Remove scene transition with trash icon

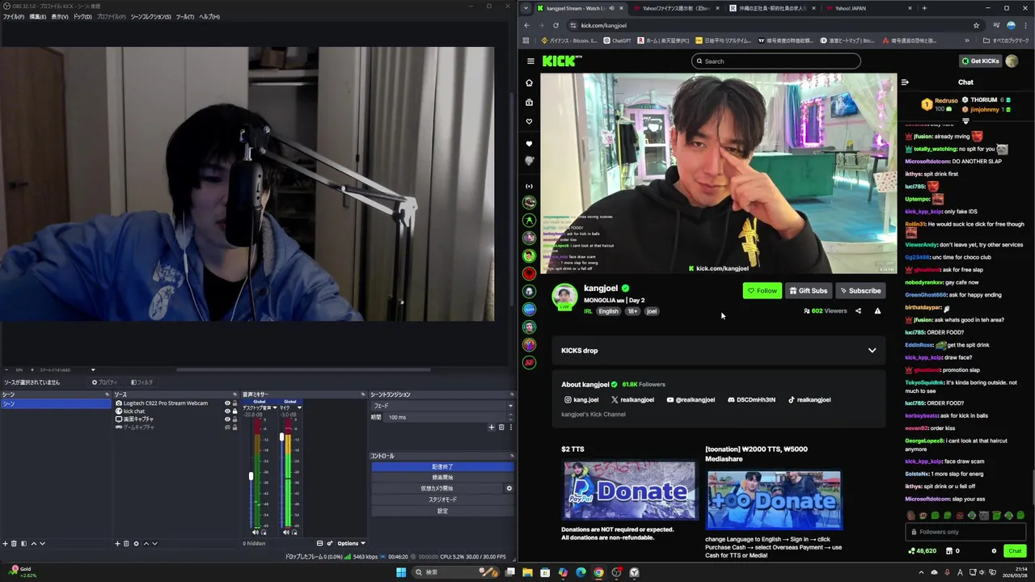tap(501, 427)
